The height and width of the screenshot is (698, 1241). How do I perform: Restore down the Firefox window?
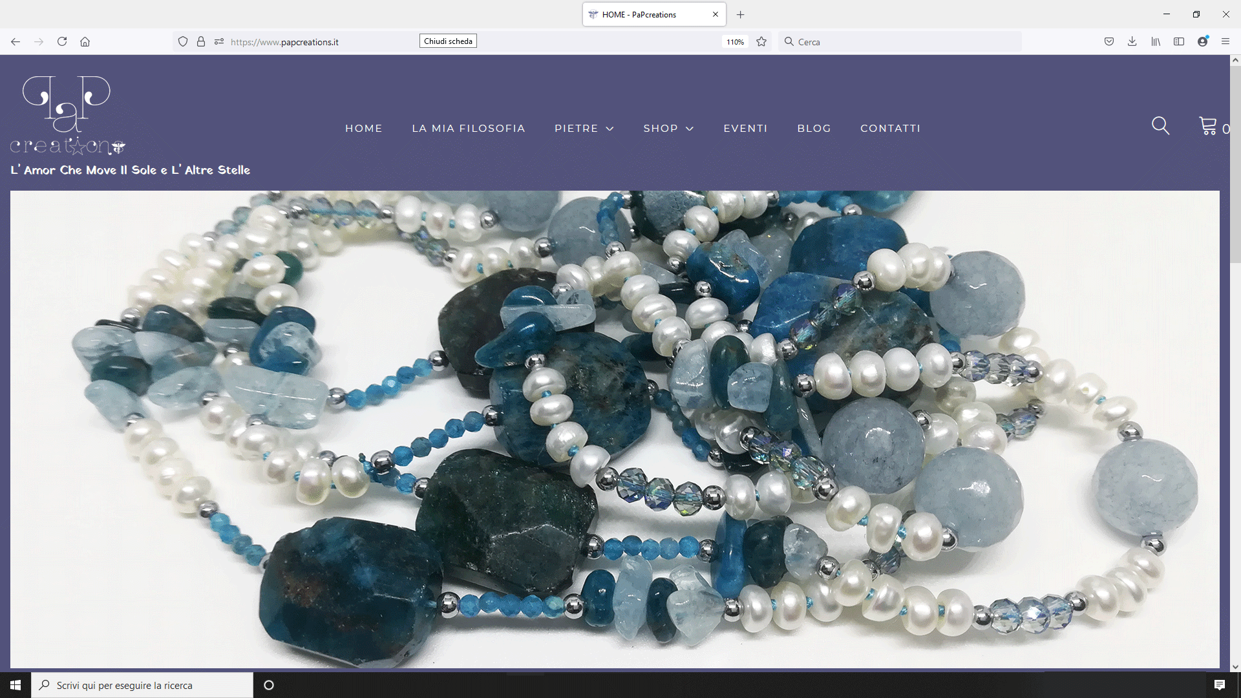pos(1196,14)
